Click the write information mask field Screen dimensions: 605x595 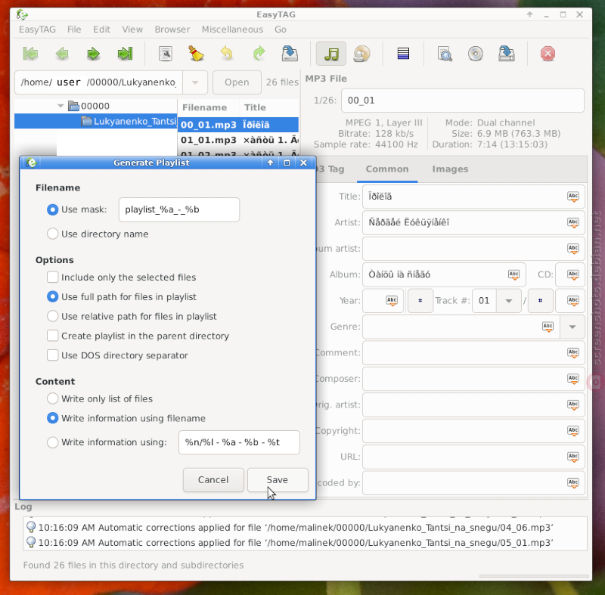pos(239,442)
